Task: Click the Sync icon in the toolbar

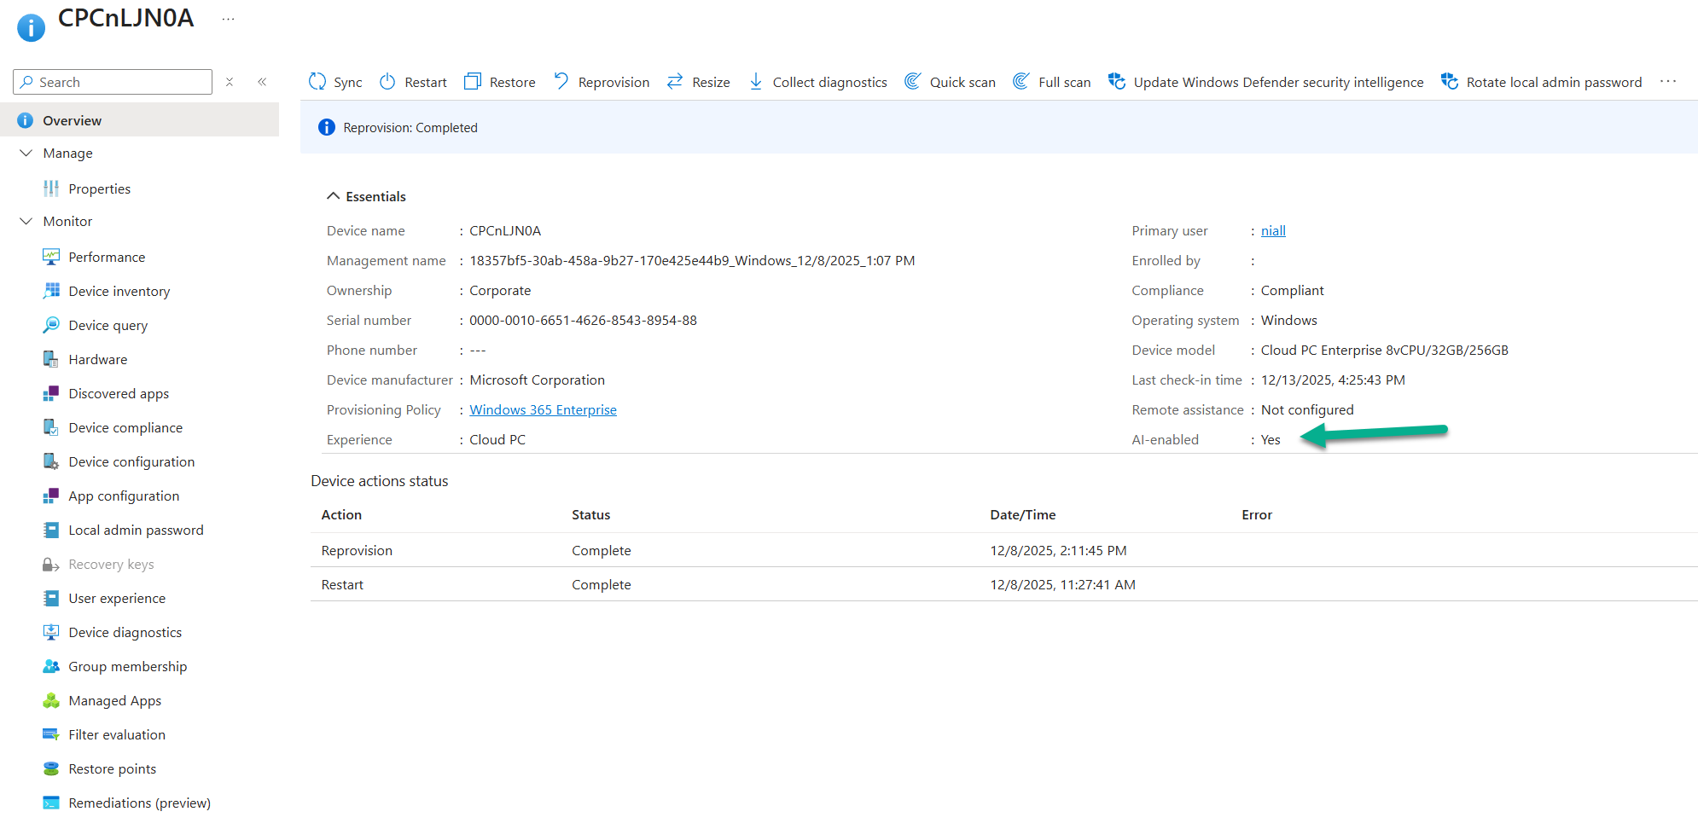Action: tap(317, 82)
